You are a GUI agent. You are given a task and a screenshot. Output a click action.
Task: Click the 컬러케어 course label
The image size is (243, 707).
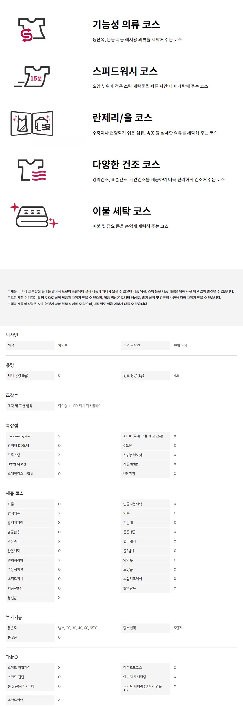pos(146,541)
